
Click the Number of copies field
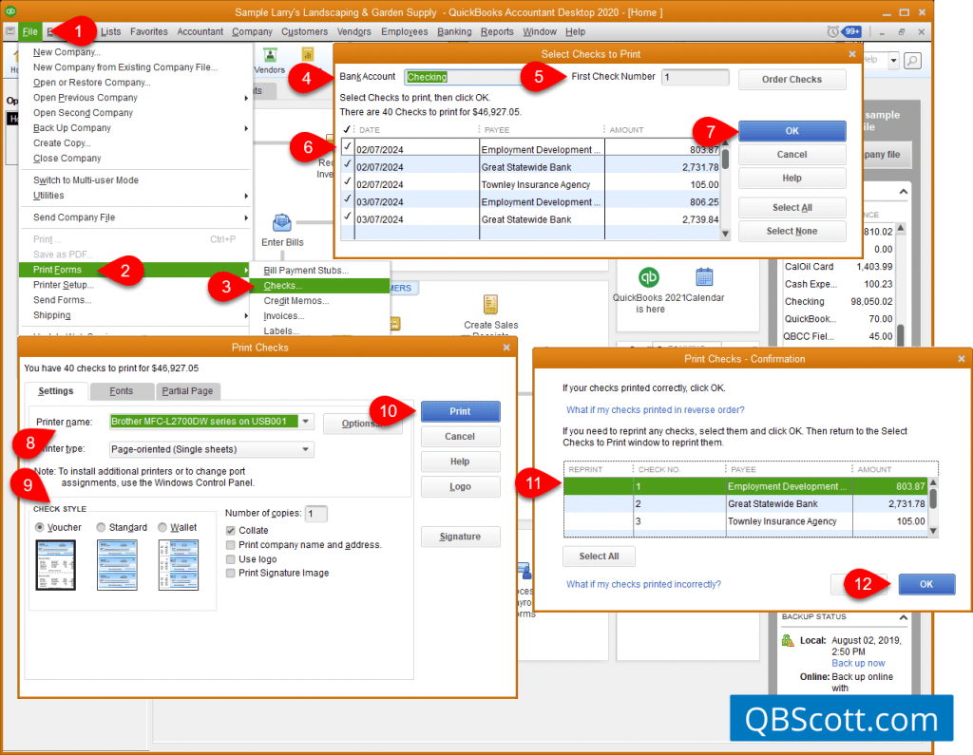(315, 514)
